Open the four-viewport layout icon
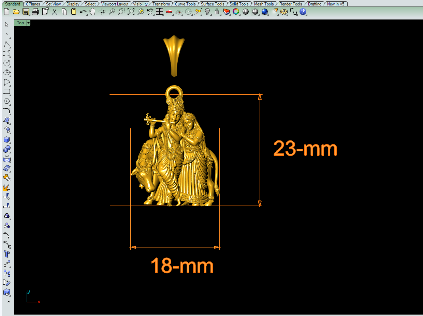Screen dimensions: 423x316 [x=159, y=12]
